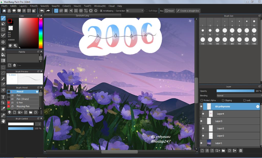Turn snap off icon in toolbar
The image size is (262, 158).
click(56, 11)
